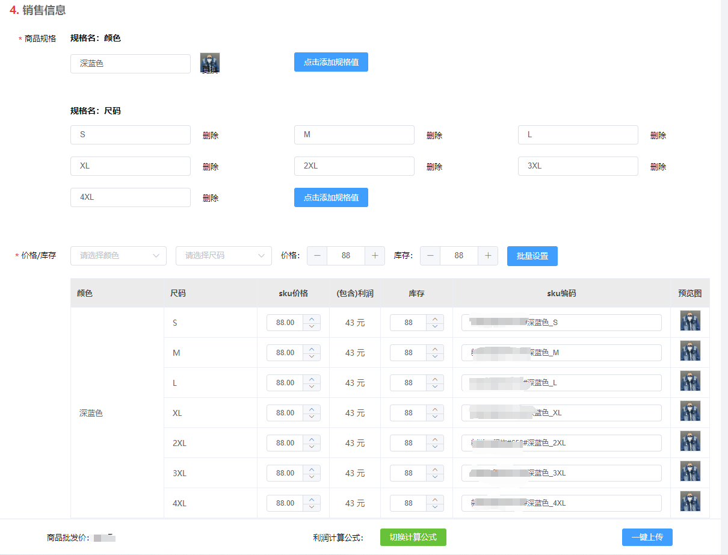The height and width of the screenshot is (555, 728).
Task: Increase stock value for size 2XL row
Action: pos(435,439)
